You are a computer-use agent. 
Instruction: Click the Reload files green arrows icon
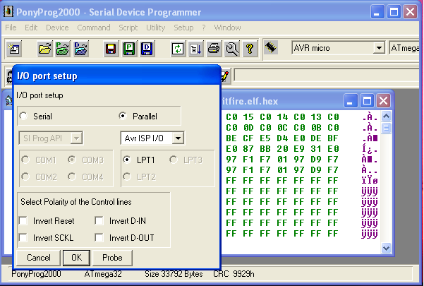178,49
